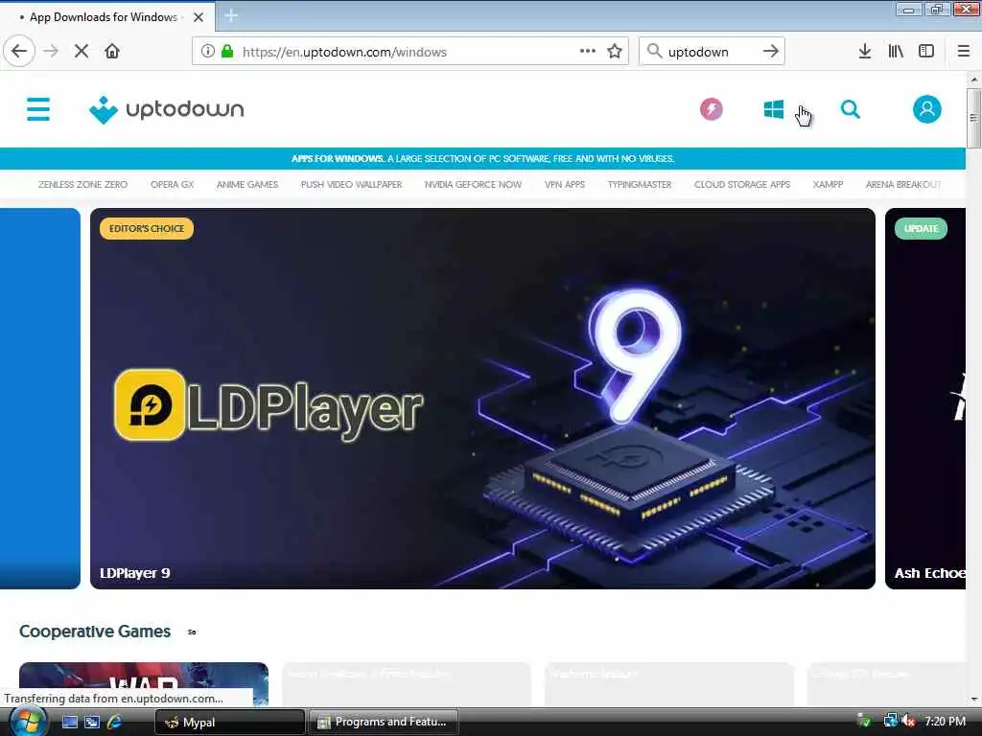Switch to the Mypal taskbar button

(x=229, y=723)
